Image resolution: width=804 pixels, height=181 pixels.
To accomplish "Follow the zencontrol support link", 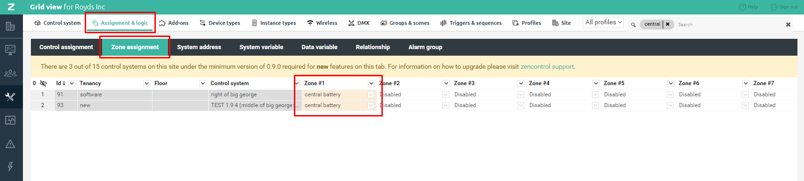I will (x=547, y=66).
